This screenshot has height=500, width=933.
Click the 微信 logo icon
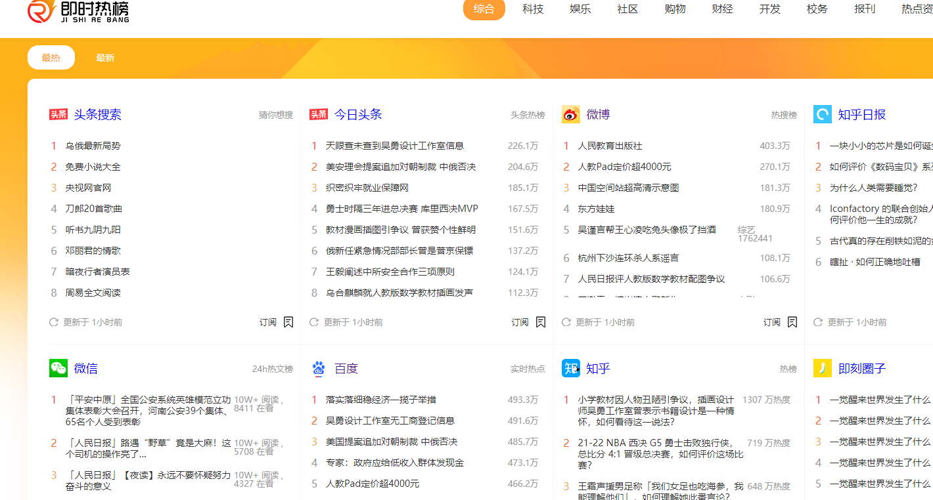click(58, 368)
